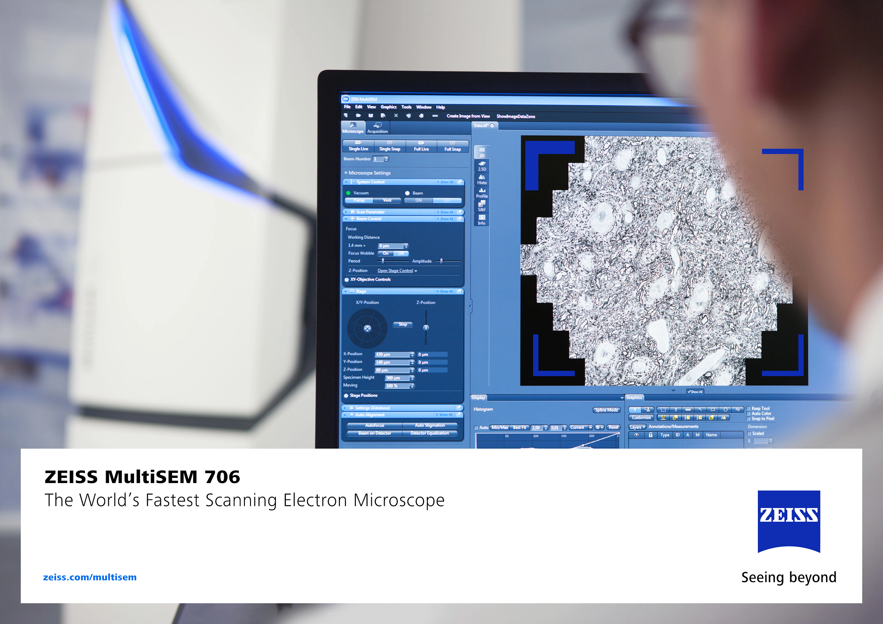The width and height of the screenshot is (883, 624).
Task: Click Open Stage Control link
Action: click(x=395, y=271)
